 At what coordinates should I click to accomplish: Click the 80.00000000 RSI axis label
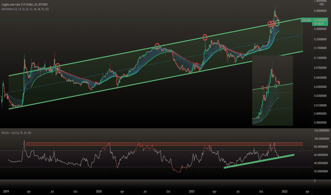(x=321, y=147)
